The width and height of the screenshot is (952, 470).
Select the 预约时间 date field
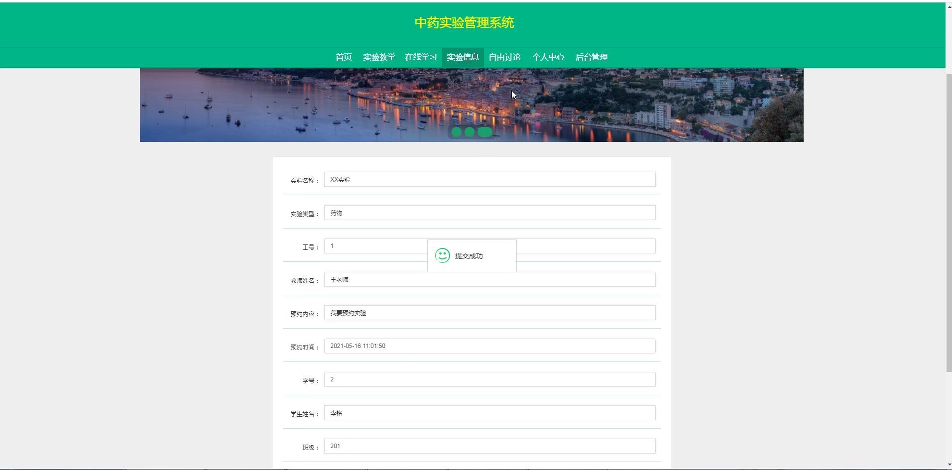point(489,346)
